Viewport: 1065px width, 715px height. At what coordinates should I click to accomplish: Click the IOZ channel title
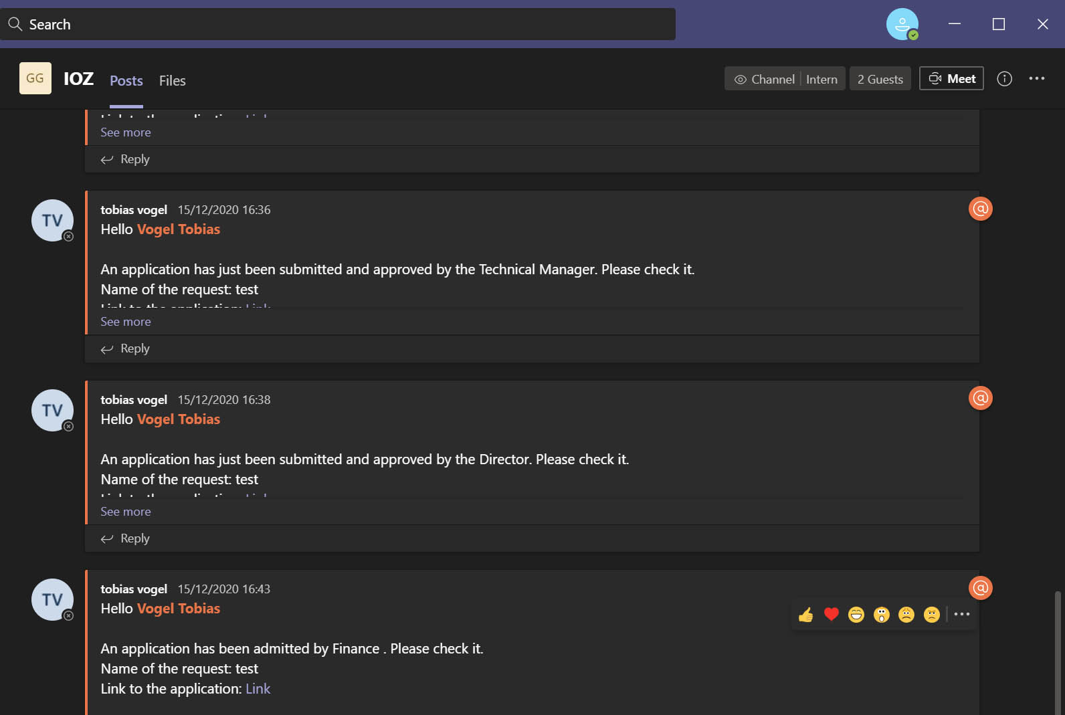click(78, 79)
